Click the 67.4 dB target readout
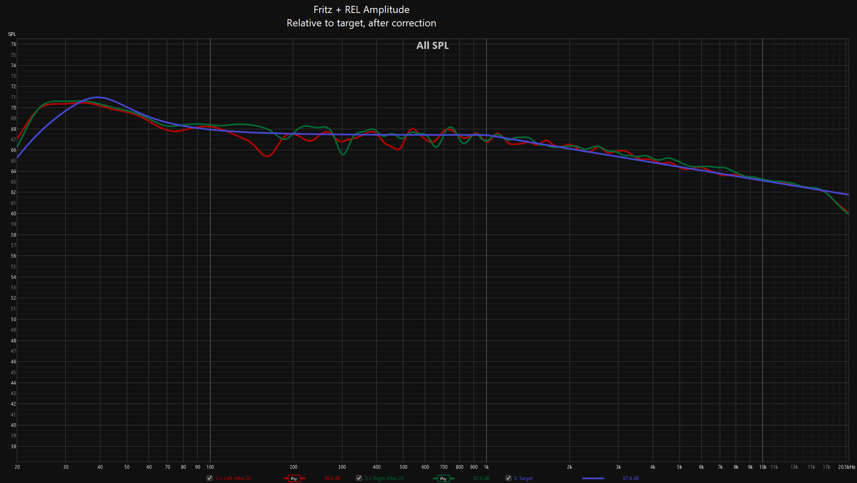Viewport: 857px width, 483px height. (631, 478)
